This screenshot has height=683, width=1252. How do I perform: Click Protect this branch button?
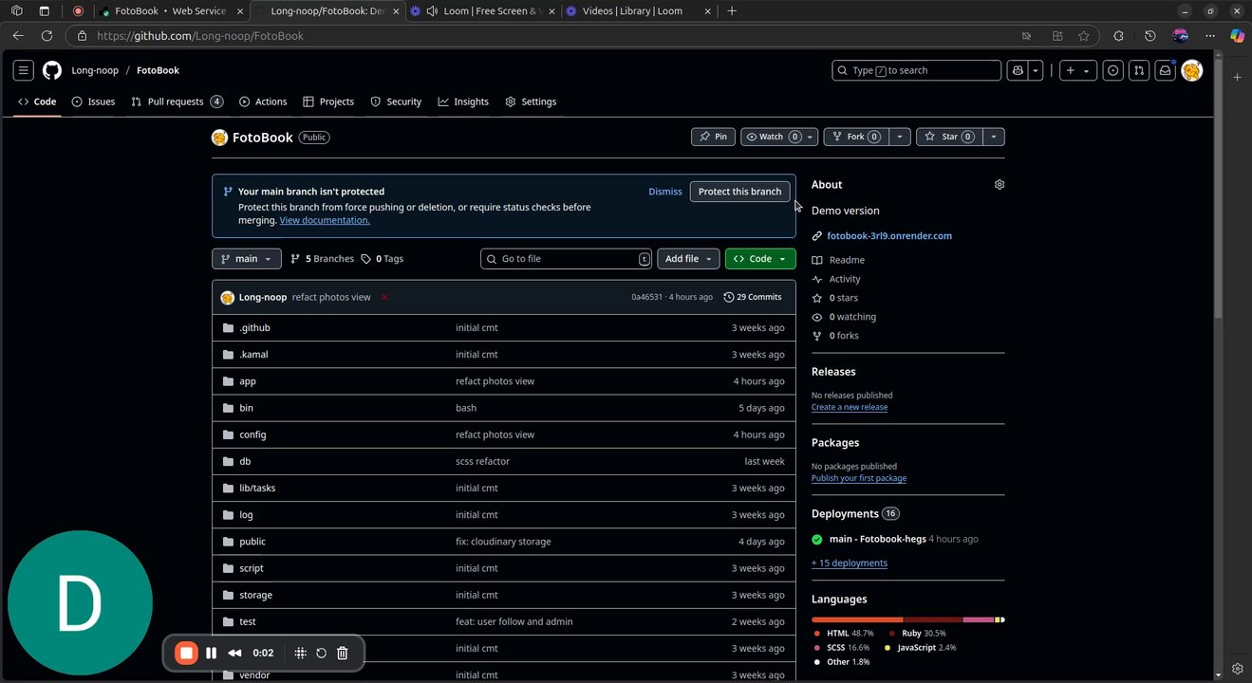tap(739, 192)
